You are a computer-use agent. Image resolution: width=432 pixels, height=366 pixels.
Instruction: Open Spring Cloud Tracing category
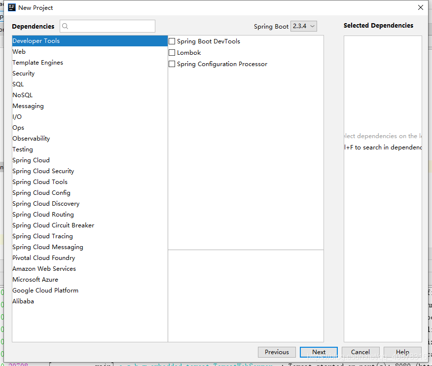click(x=90, y=236)
